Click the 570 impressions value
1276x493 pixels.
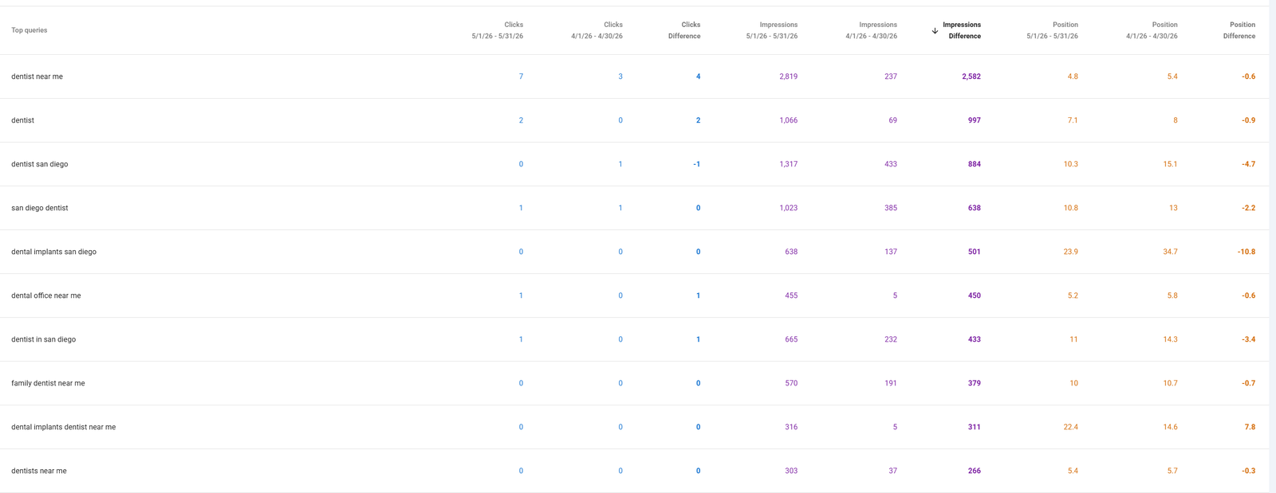coord(791,383)
